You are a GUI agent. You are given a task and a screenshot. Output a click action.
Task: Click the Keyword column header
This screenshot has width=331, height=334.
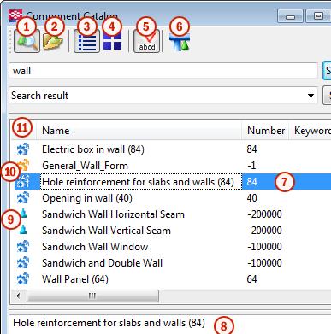310,131
